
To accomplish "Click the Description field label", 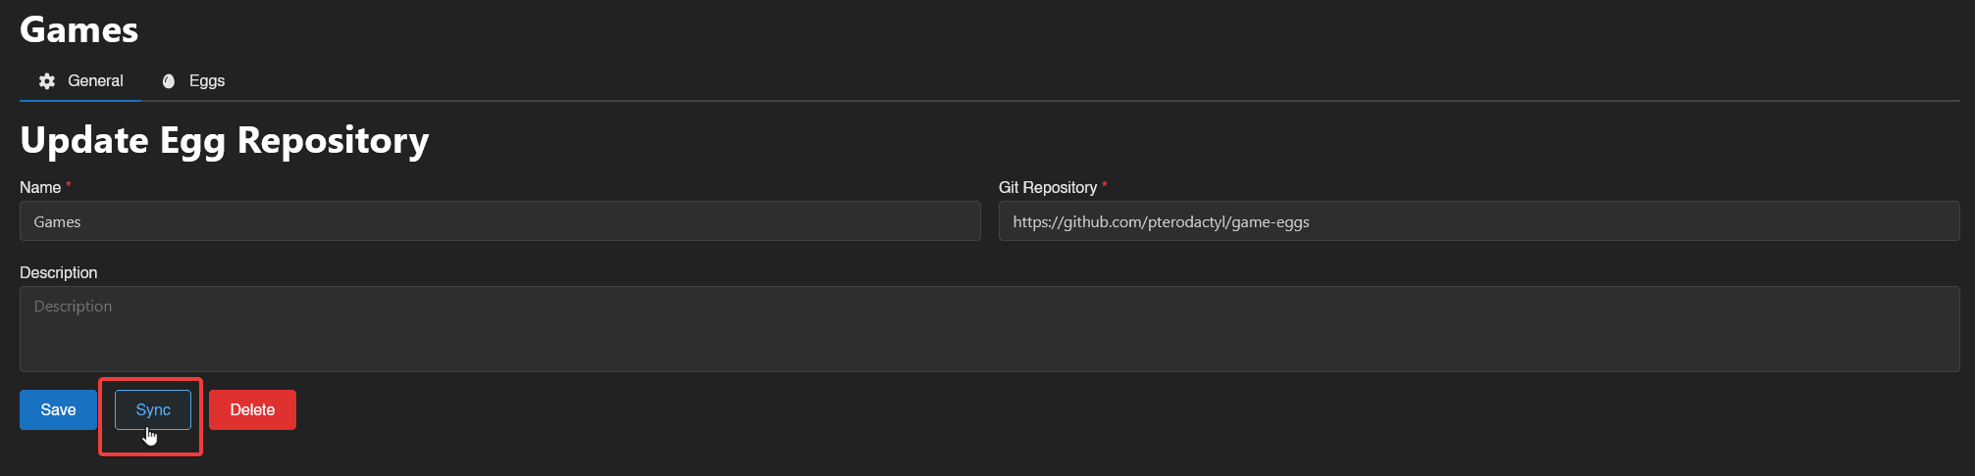I will pyautogui.click(x=59, y=272).
